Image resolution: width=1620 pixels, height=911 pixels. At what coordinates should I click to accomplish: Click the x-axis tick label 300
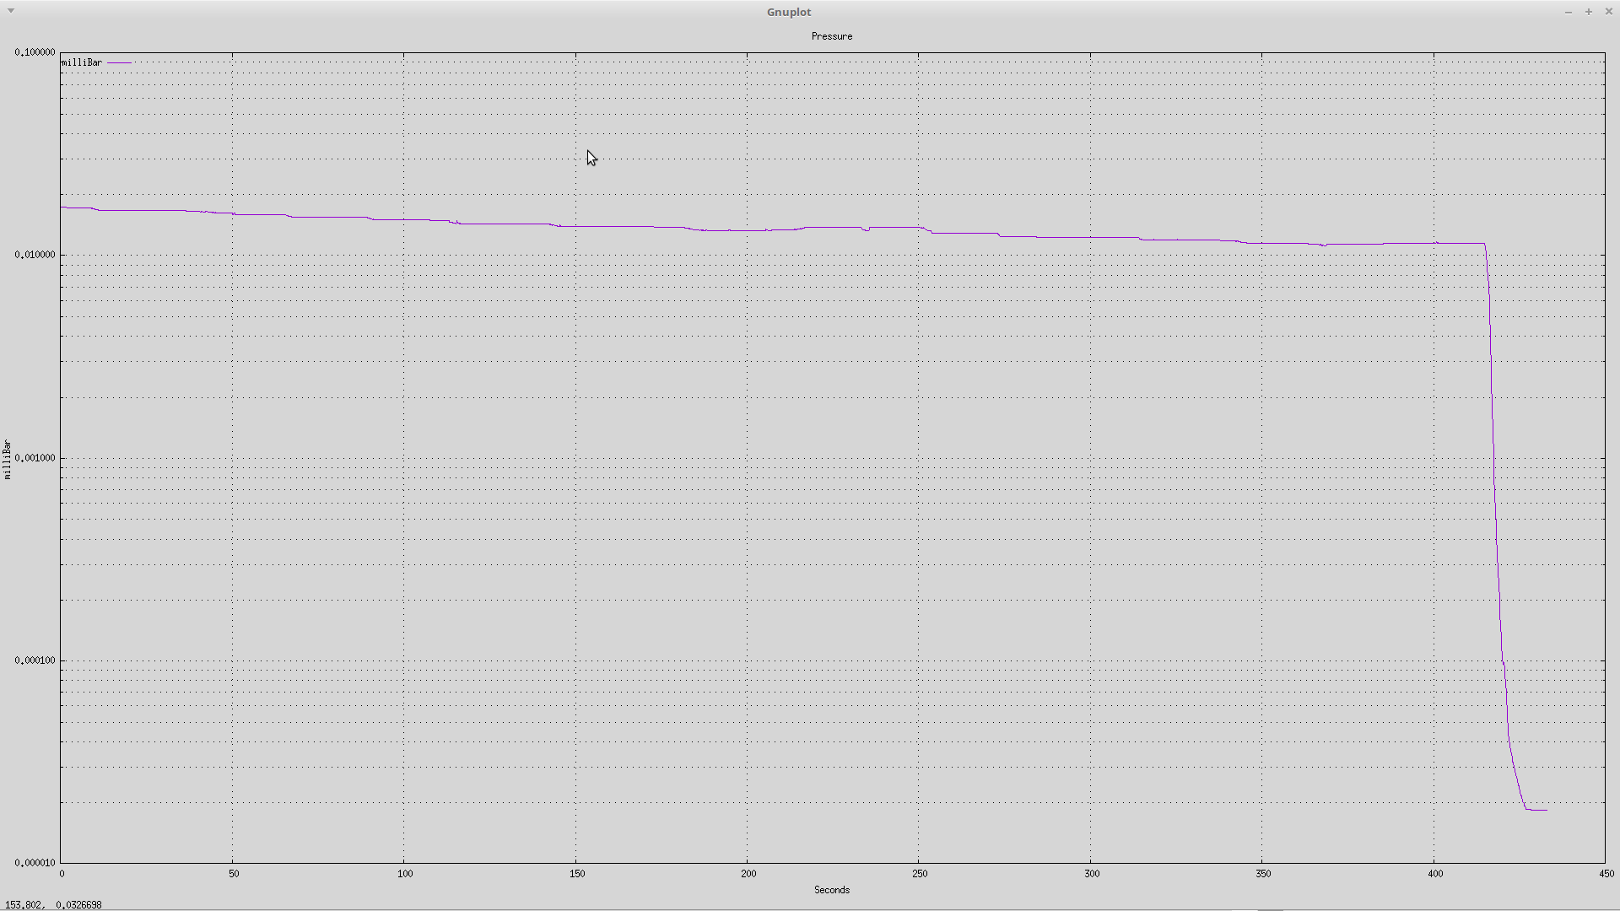pos(1092,874)
